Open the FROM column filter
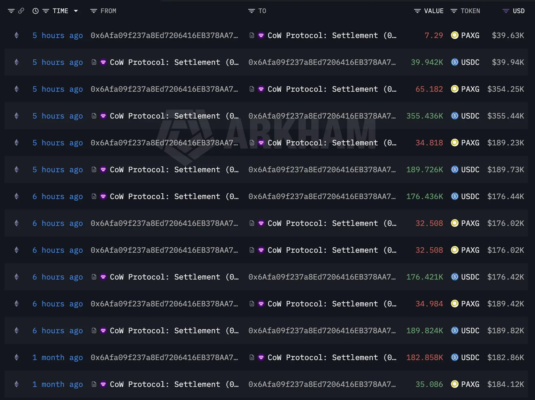 [x=94, y=11]
